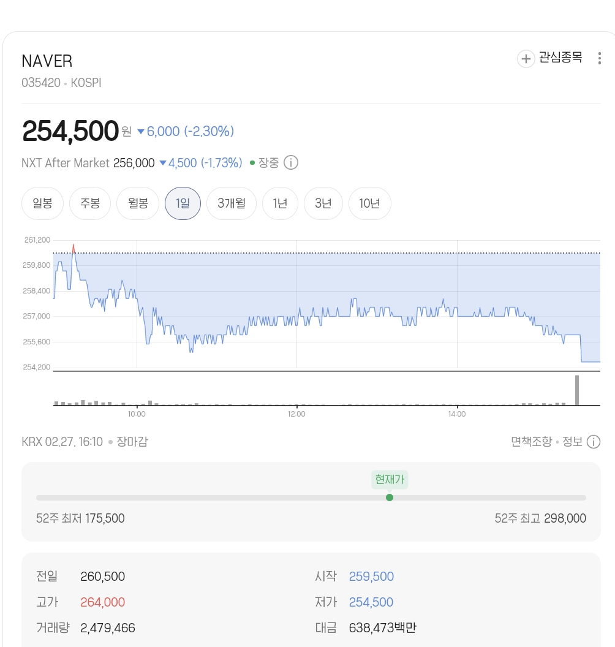Select the 일봉 daily candle chart
Screen dimensions: 615x647
coord(42,203)
